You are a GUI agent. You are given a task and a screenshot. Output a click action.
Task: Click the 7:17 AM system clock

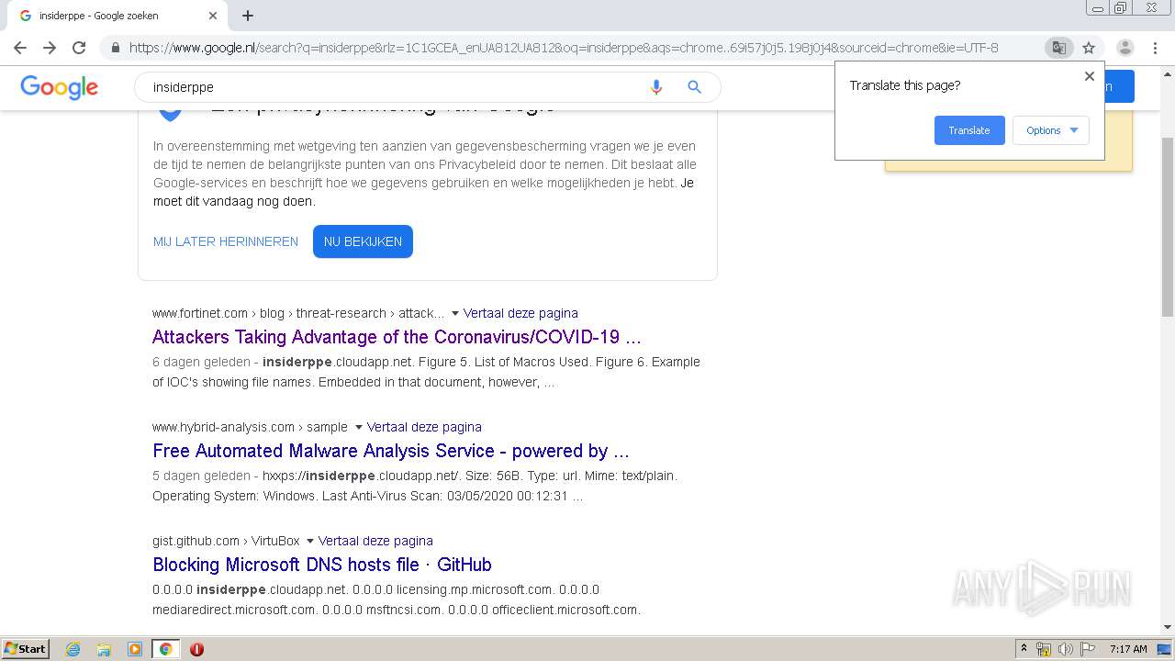(x=1128, y=649)
